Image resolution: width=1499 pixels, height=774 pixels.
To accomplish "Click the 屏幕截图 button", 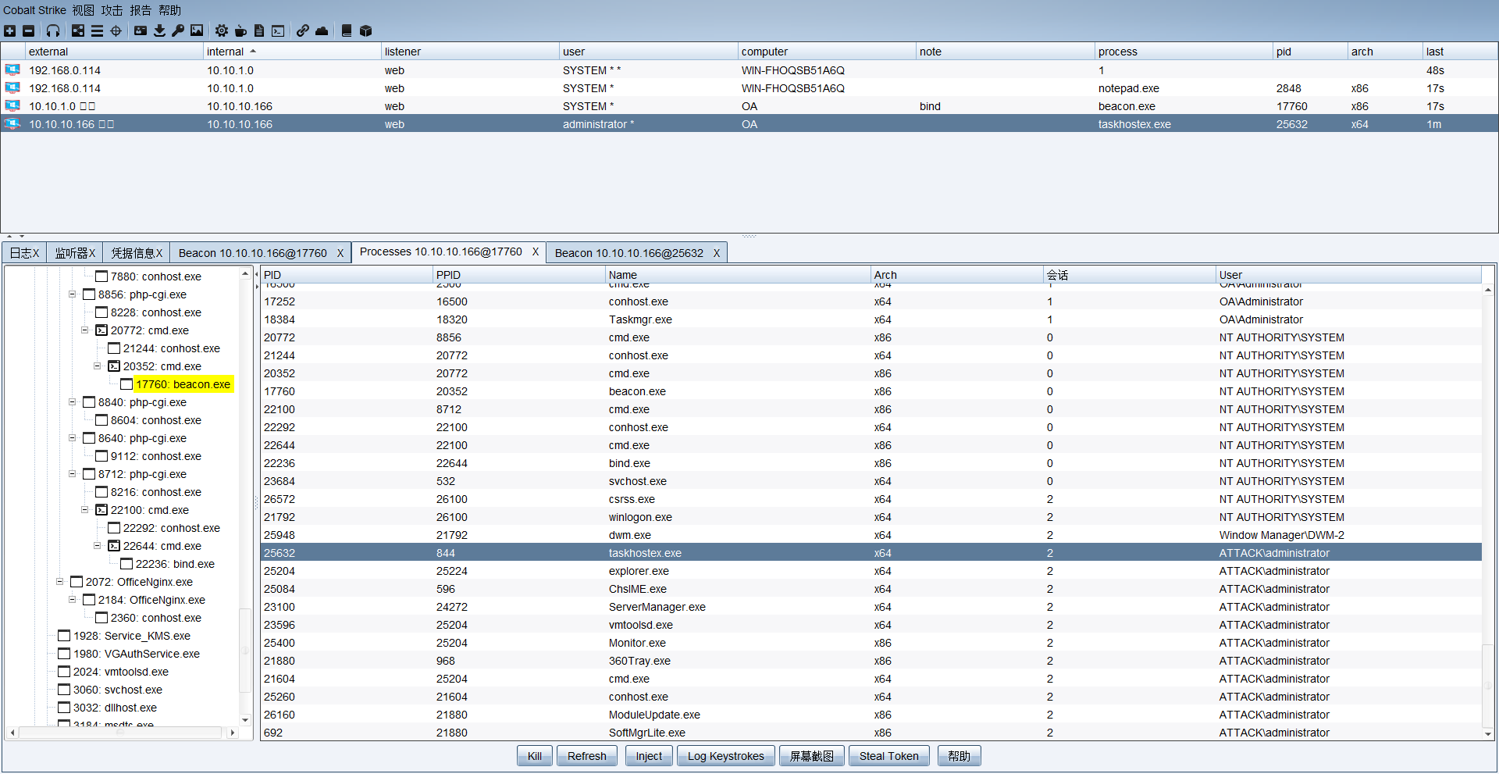I will (812, 756).
